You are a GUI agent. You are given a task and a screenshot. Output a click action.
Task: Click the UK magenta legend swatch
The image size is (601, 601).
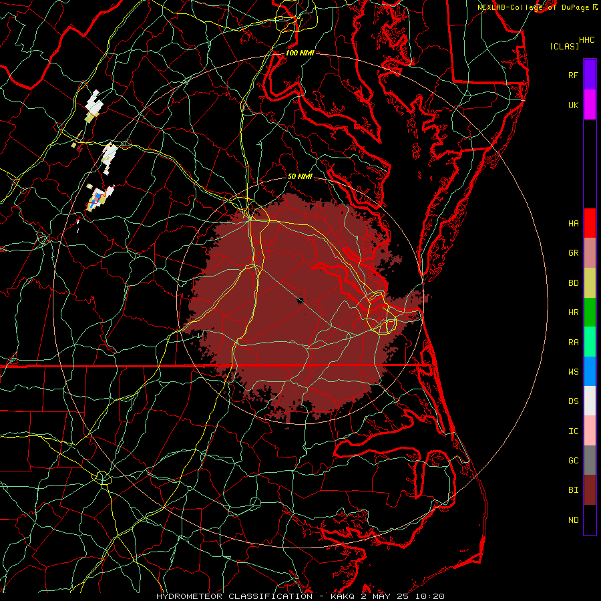click(590, 105)
